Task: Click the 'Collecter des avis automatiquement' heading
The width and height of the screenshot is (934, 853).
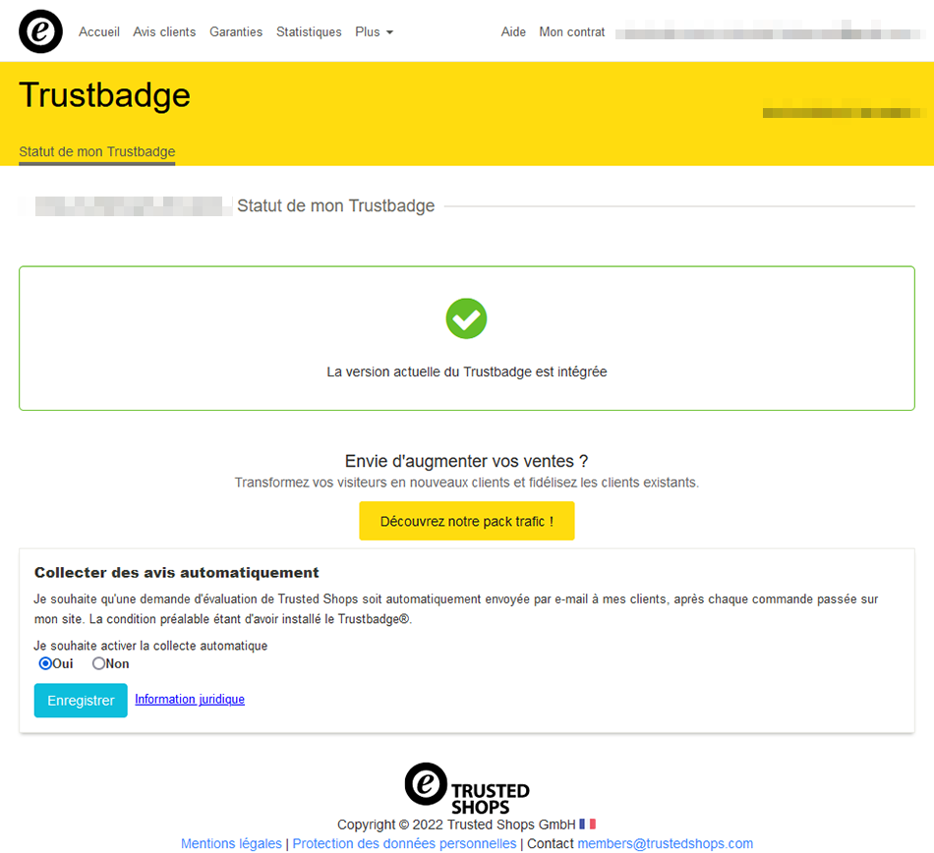Action: pyautogui.click(x=177, y=573)
